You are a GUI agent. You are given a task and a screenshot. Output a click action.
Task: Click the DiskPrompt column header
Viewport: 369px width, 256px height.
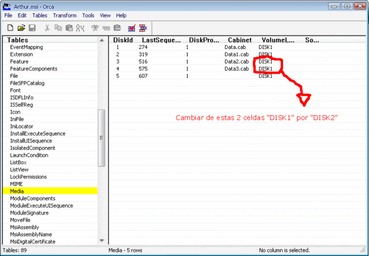click(204, 40)
